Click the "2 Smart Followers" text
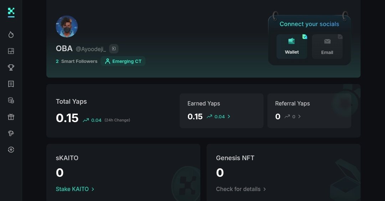This screenshot has height=201, width=385. 77,61
